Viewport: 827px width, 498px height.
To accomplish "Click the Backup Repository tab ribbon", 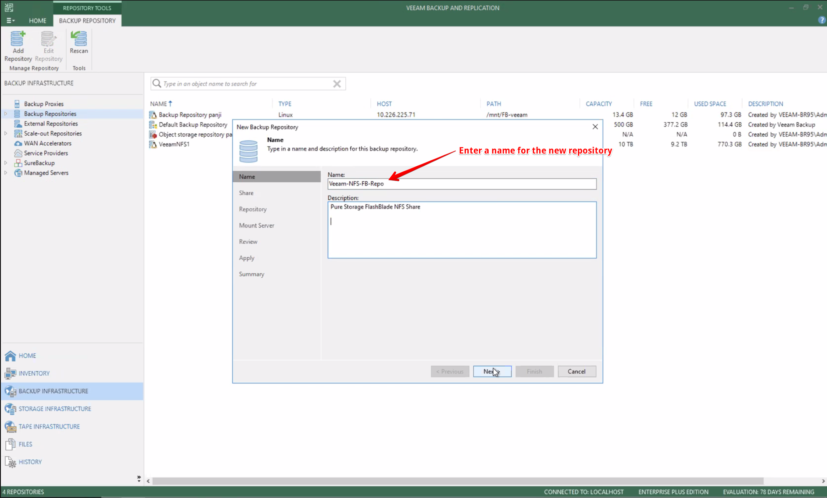I will [x=87, y=21].
